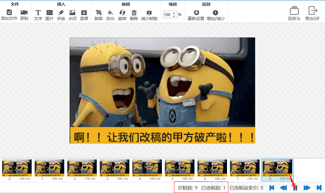
Task: Open the 录屏 screen capture tool
Action: pos(84,13)
